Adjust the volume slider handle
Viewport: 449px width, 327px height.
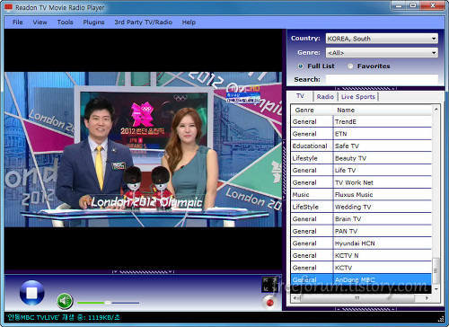click(x=108, y=303)
